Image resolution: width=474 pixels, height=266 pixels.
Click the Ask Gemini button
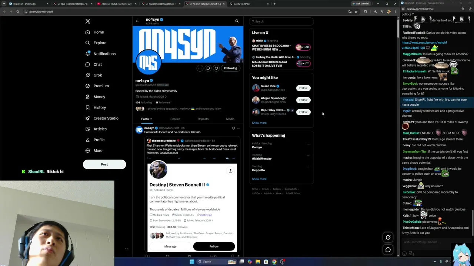coord(361,4)
